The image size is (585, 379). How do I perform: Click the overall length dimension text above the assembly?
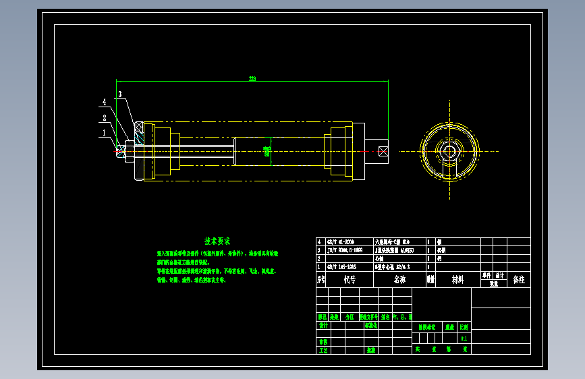coord(252,78)
